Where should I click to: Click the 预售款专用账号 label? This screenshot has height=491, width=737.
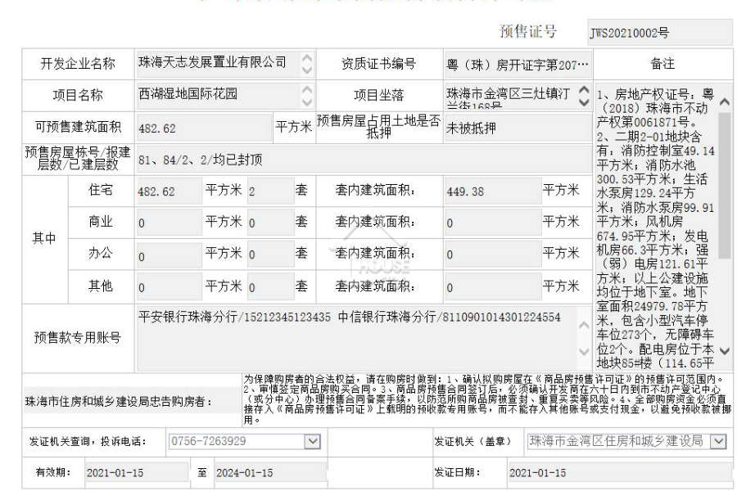[x=78, y=337]
